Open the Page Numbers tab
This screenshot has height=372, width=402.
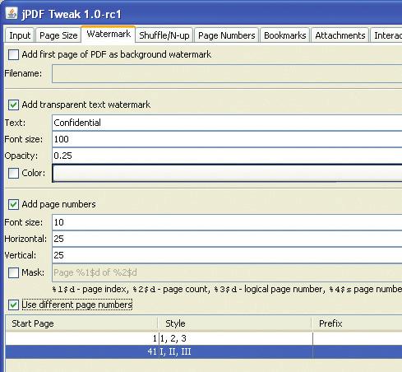[x=227, y=35]
